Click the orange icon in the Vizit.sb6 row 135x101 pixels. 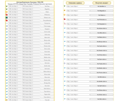7,100
